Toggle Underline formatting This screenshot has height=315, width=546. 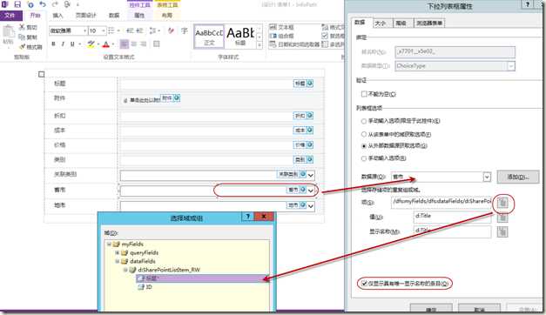pyautogui.click(x=72, y=44)
